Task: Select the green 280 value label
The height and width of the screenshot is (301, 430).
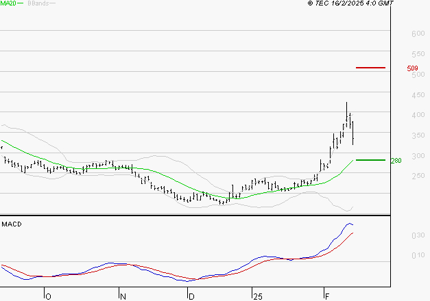Action: pyautogui.click(x=396, y=161)
